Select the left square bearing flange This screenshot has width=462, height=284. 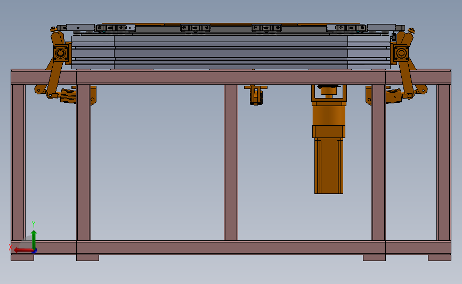61,53
